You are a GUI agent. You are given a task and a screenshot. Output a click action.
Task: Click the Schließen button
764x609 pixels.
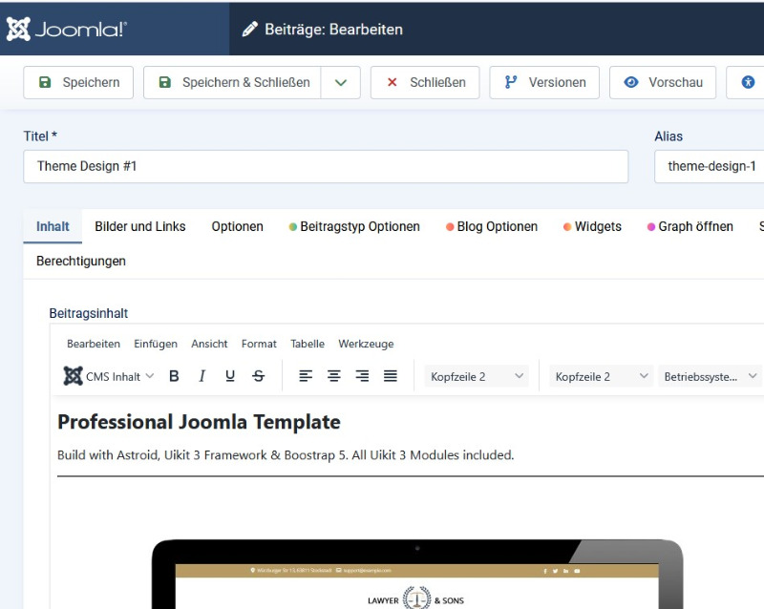425,82
